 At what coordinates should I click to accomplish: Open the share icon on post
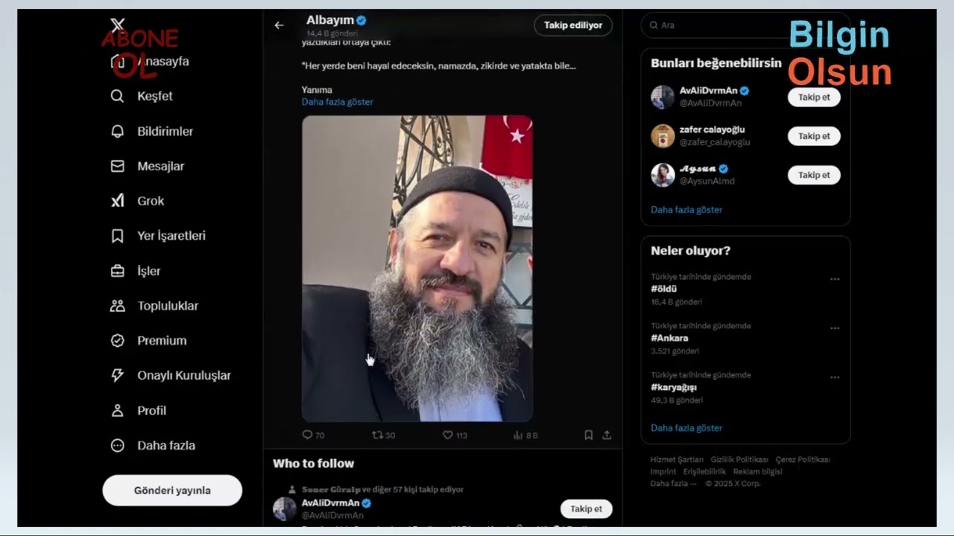coord(607,435)
